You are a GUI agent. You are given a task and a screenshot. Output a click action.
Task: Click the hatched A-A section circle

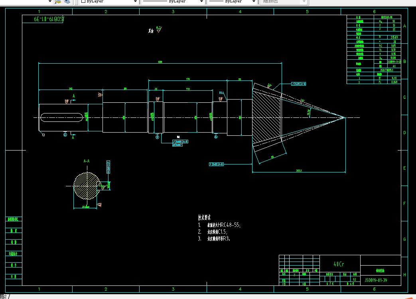click(x=86, y=186)
